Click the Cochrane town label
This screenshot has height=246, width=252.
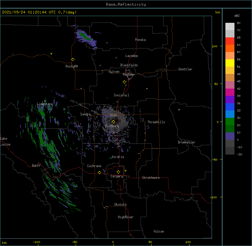94,166
